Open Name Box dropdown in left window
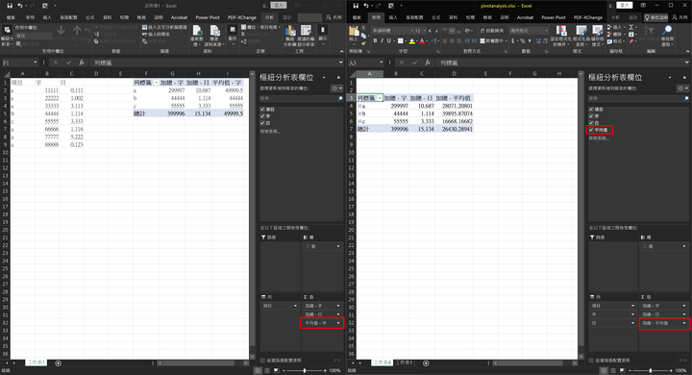 click(x=35, y=62)
